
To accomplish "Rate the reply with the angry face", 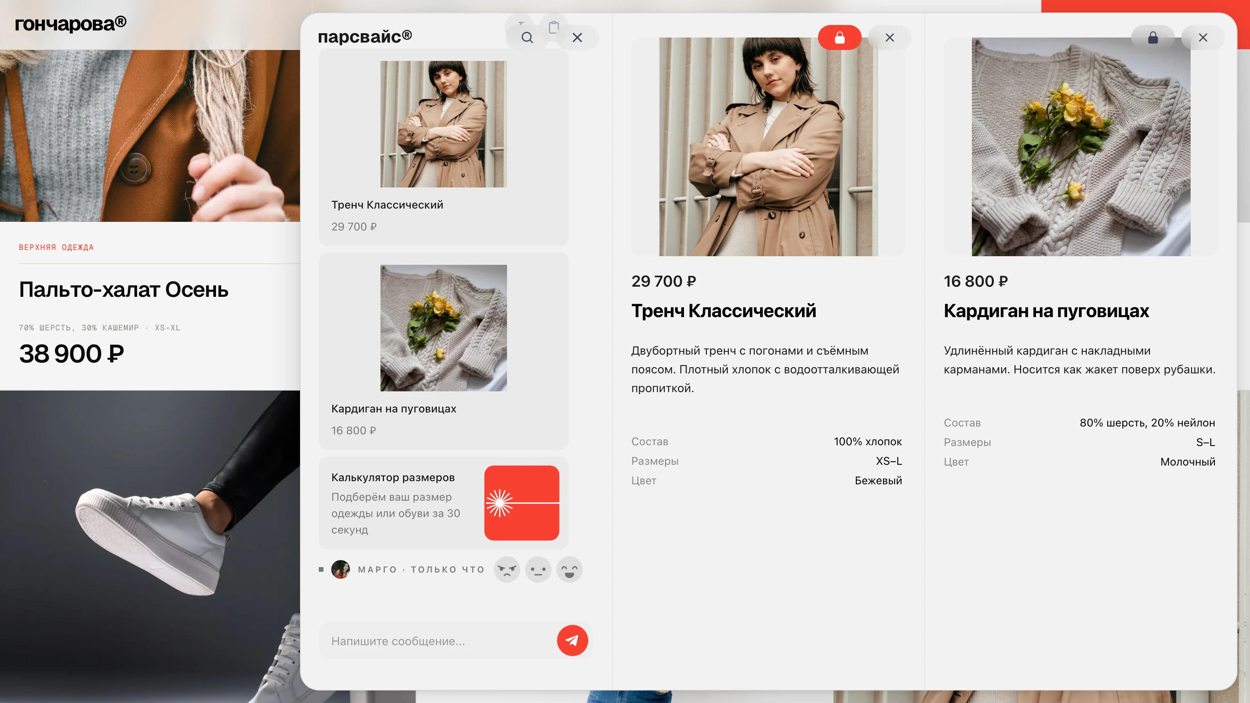I will (507, 569).
